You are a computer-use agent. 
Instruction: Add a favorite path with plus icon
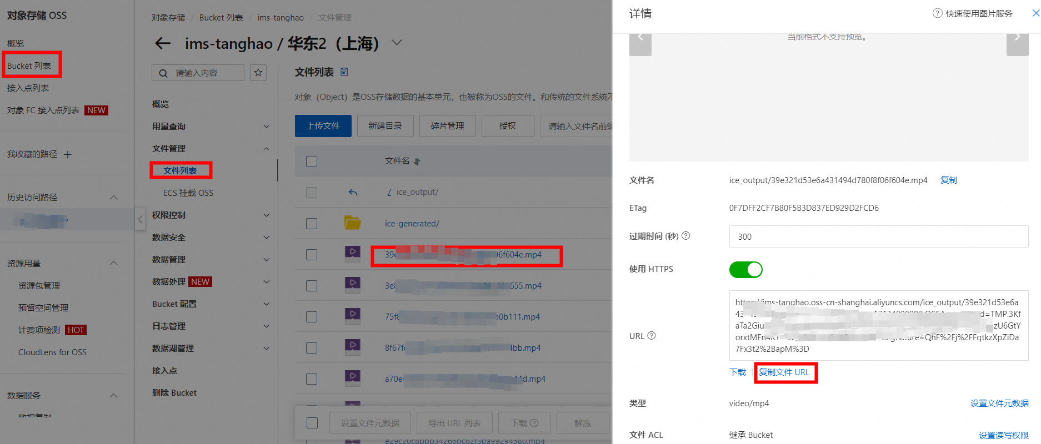click(68, 154)
